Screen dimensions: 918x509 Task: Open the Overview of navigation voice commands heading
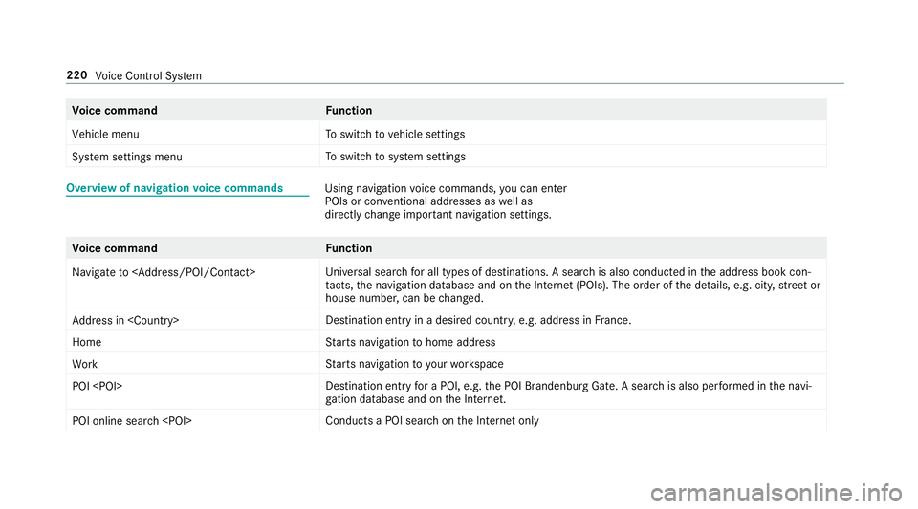click(x=174, y=188)
